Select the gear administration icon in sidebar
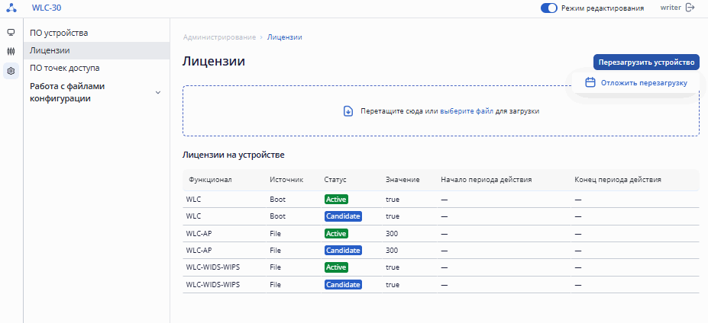Screen dimensions: 708x323 (11, 71)
